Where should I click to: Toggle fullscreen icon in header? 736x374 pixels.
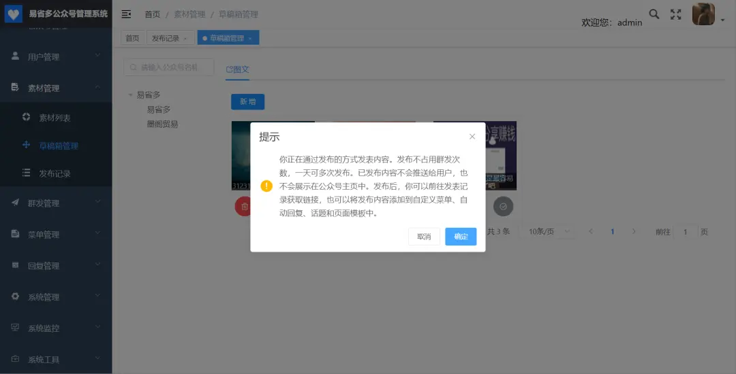tap(675, 14)
